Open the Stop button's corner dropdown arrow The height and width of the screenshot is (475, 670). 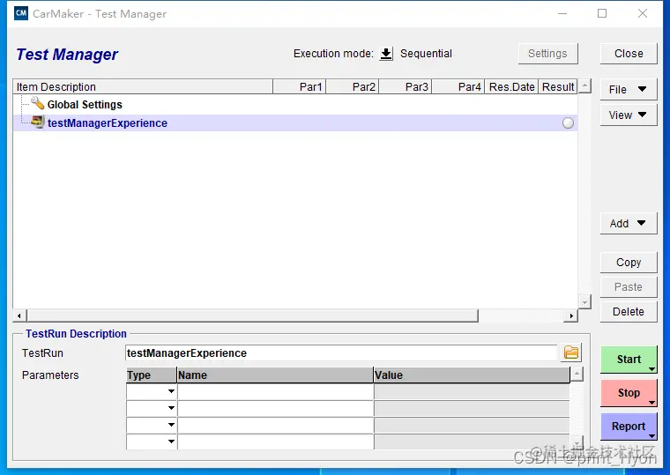pos(651,403)
